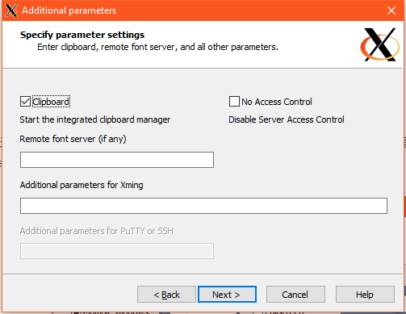This screenshot has height=314, width=406.
Task: Open Help for this dialog
Action: (365, 295)
